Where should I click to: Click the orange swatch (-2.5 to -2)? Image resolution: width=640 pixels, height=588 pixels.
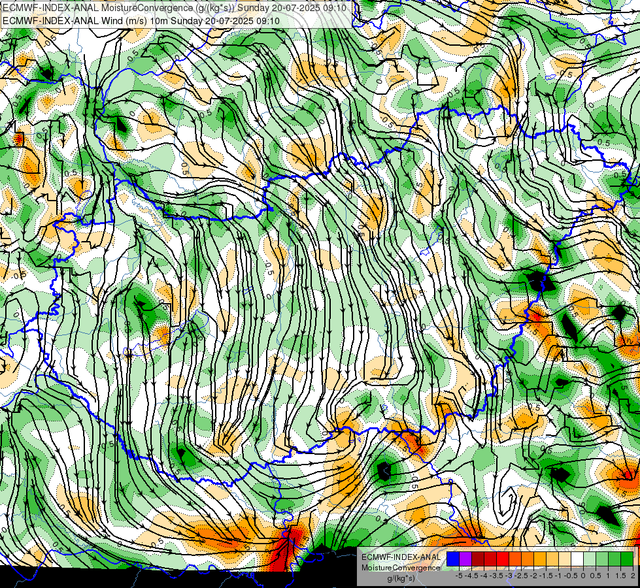coord(528,559)
